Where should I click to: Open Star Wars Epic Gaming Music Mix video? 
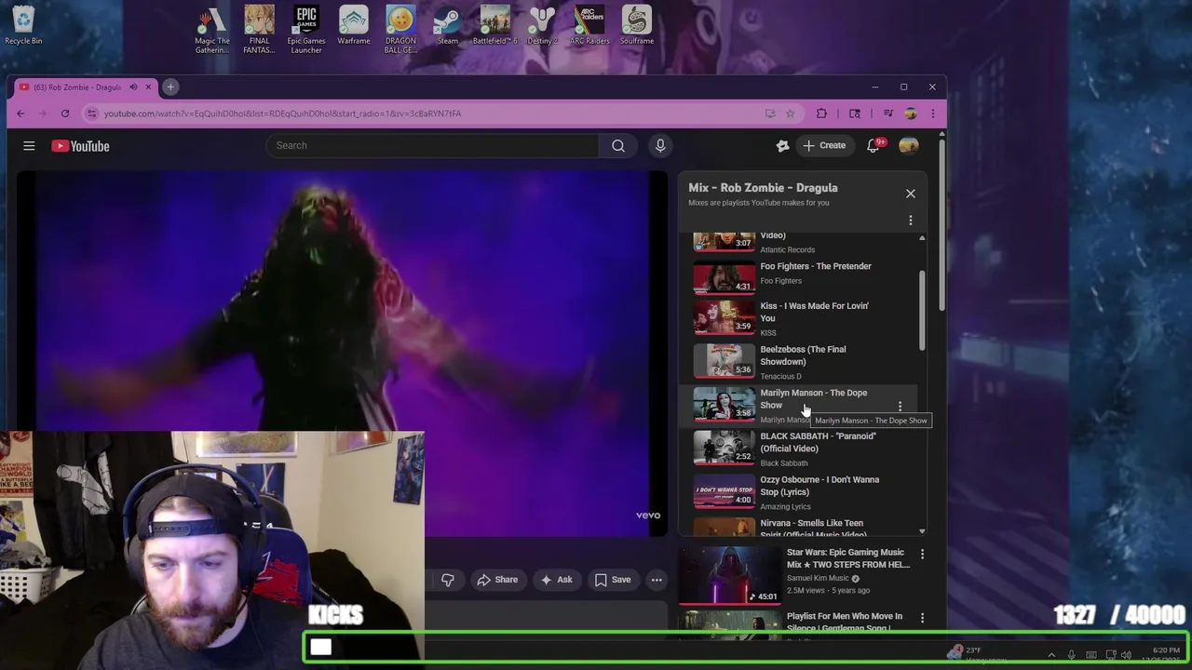tap(847, 558)
